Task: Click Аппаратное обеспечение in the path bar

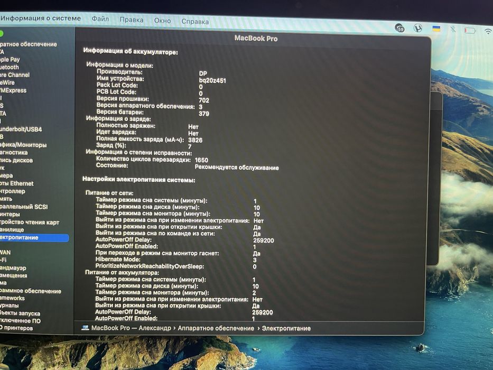Action: pyautogui.click(x=216, y=328)
